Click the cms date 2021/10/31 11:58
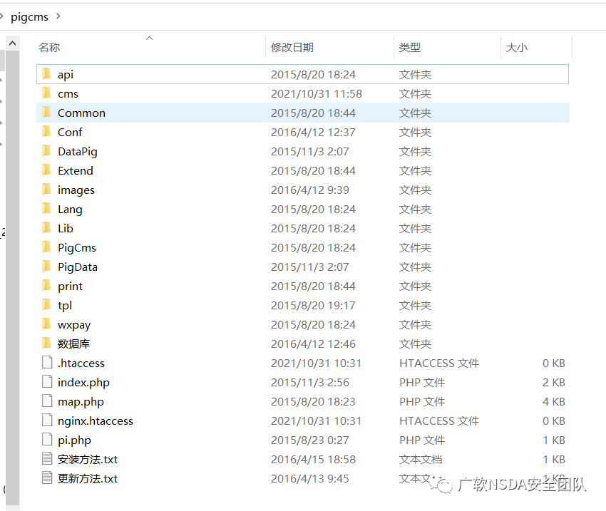This screenshot has width=606, height=511. coord(317,94)
